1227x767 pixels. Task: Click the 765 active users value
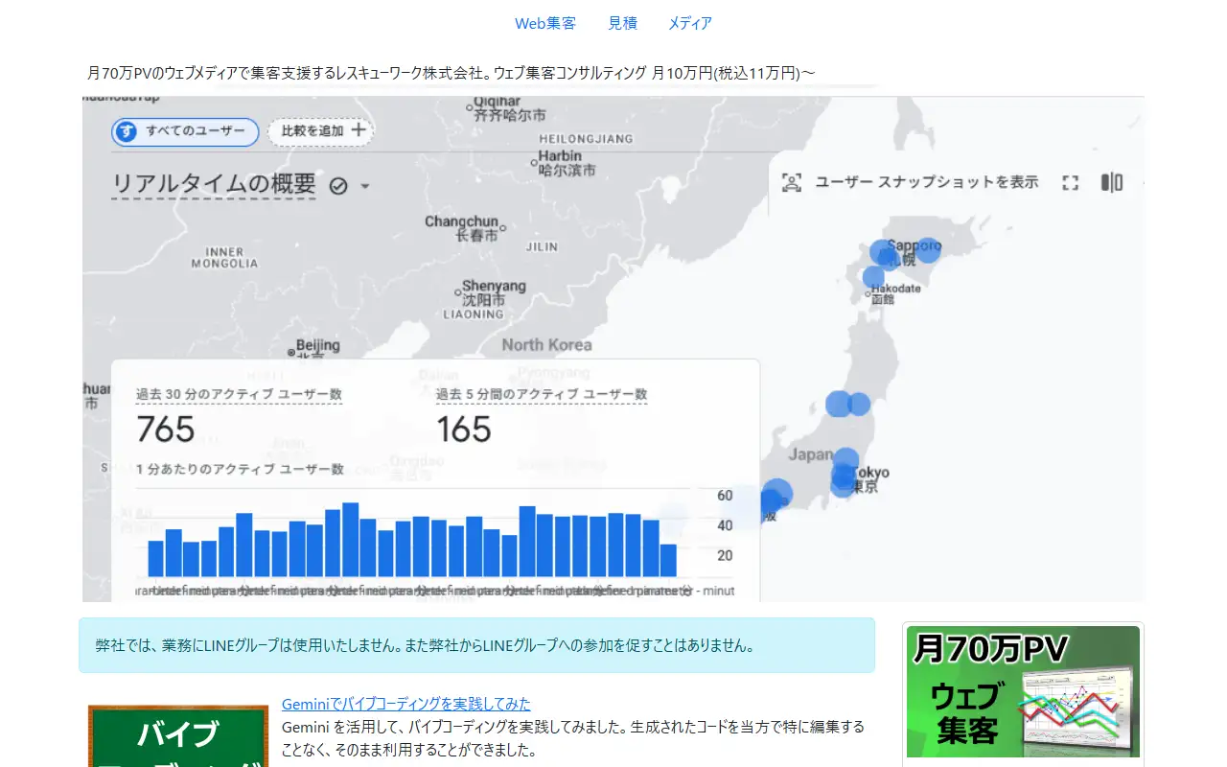point(166,430)
